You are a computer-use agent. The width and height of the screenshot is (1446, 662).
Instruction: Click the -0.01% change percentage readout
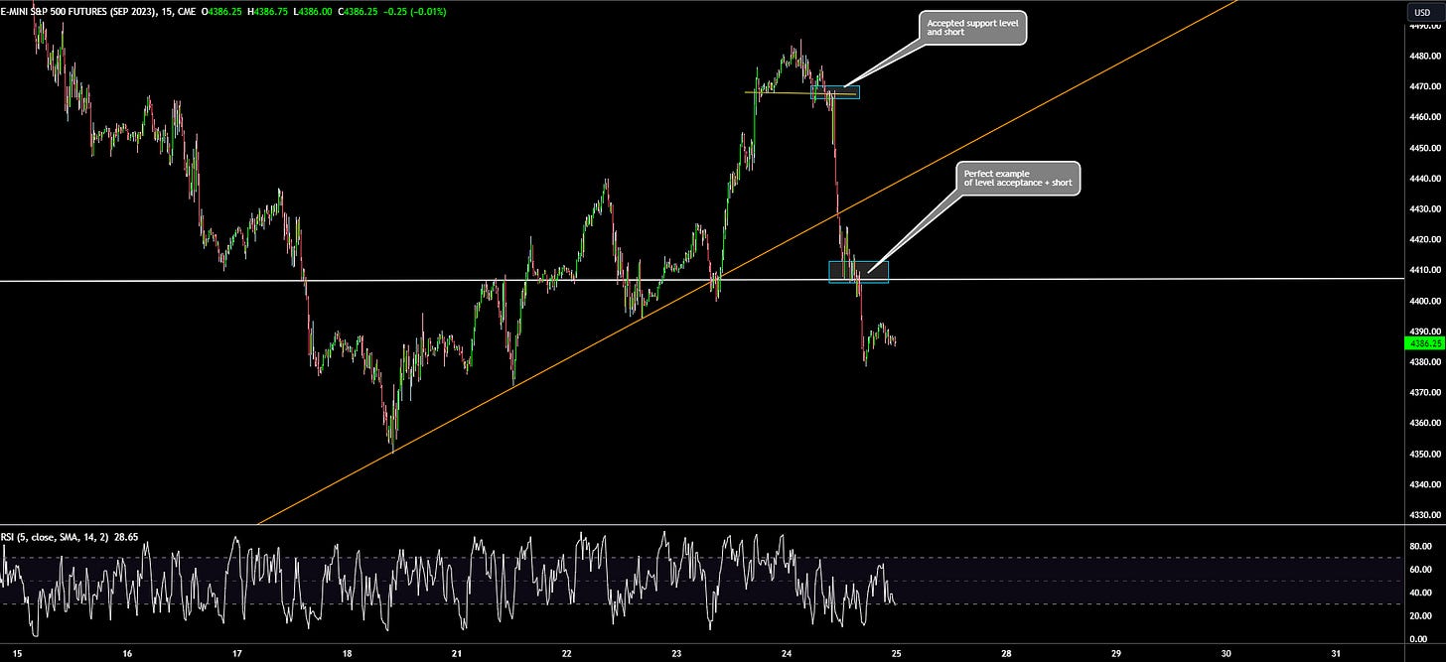(427, 12)
